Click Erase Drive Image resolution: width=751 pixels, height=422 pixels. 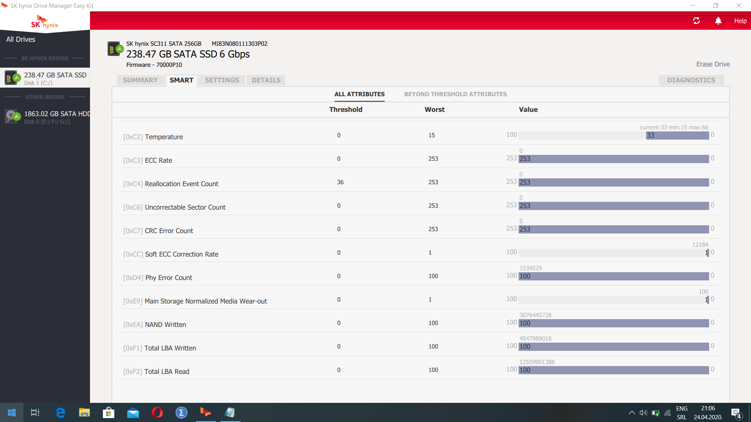[x=713, y=64]
